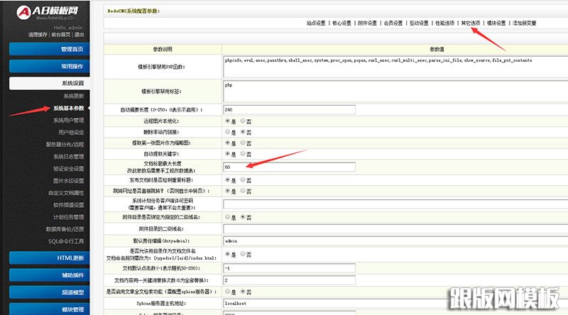Viewport: 568px width, 315px height.
Task: Open 图片水印设置 in the sidebar
Action: click(x=68, y=181)
